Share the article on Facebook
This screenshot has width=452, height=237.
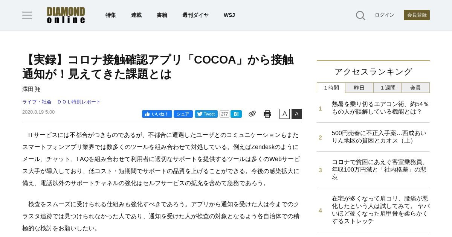coord(183,114)
